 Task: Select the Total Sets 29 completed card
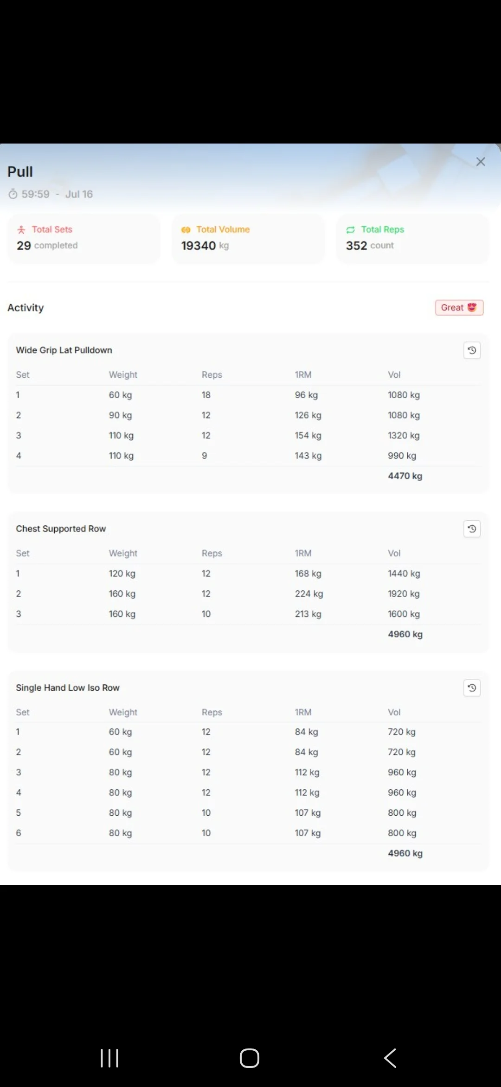84,239
